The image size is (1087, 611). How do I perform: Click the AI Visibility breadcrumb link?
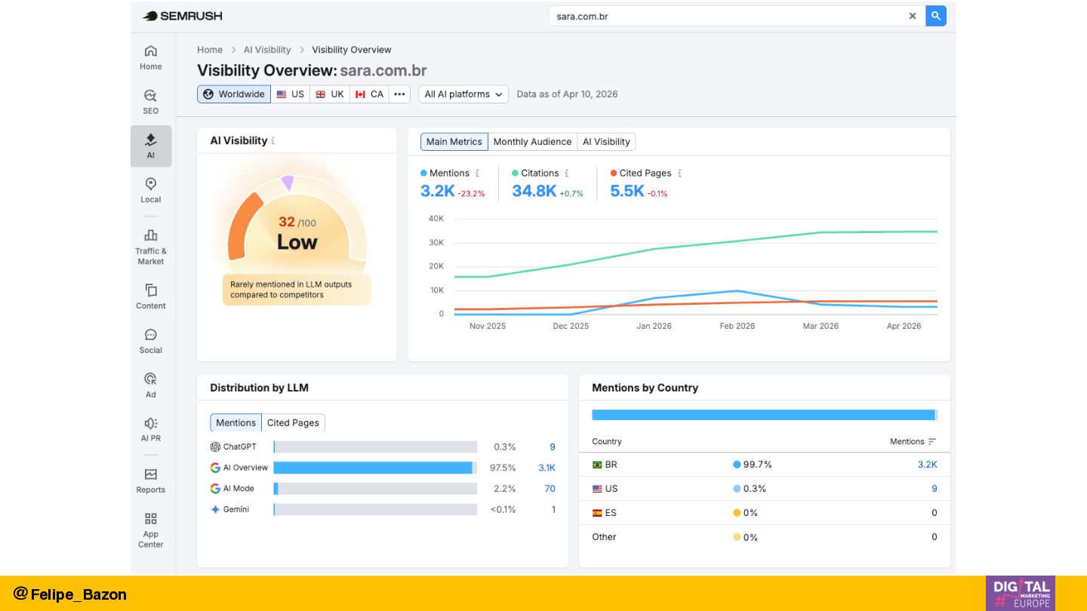tap(267, 50)
